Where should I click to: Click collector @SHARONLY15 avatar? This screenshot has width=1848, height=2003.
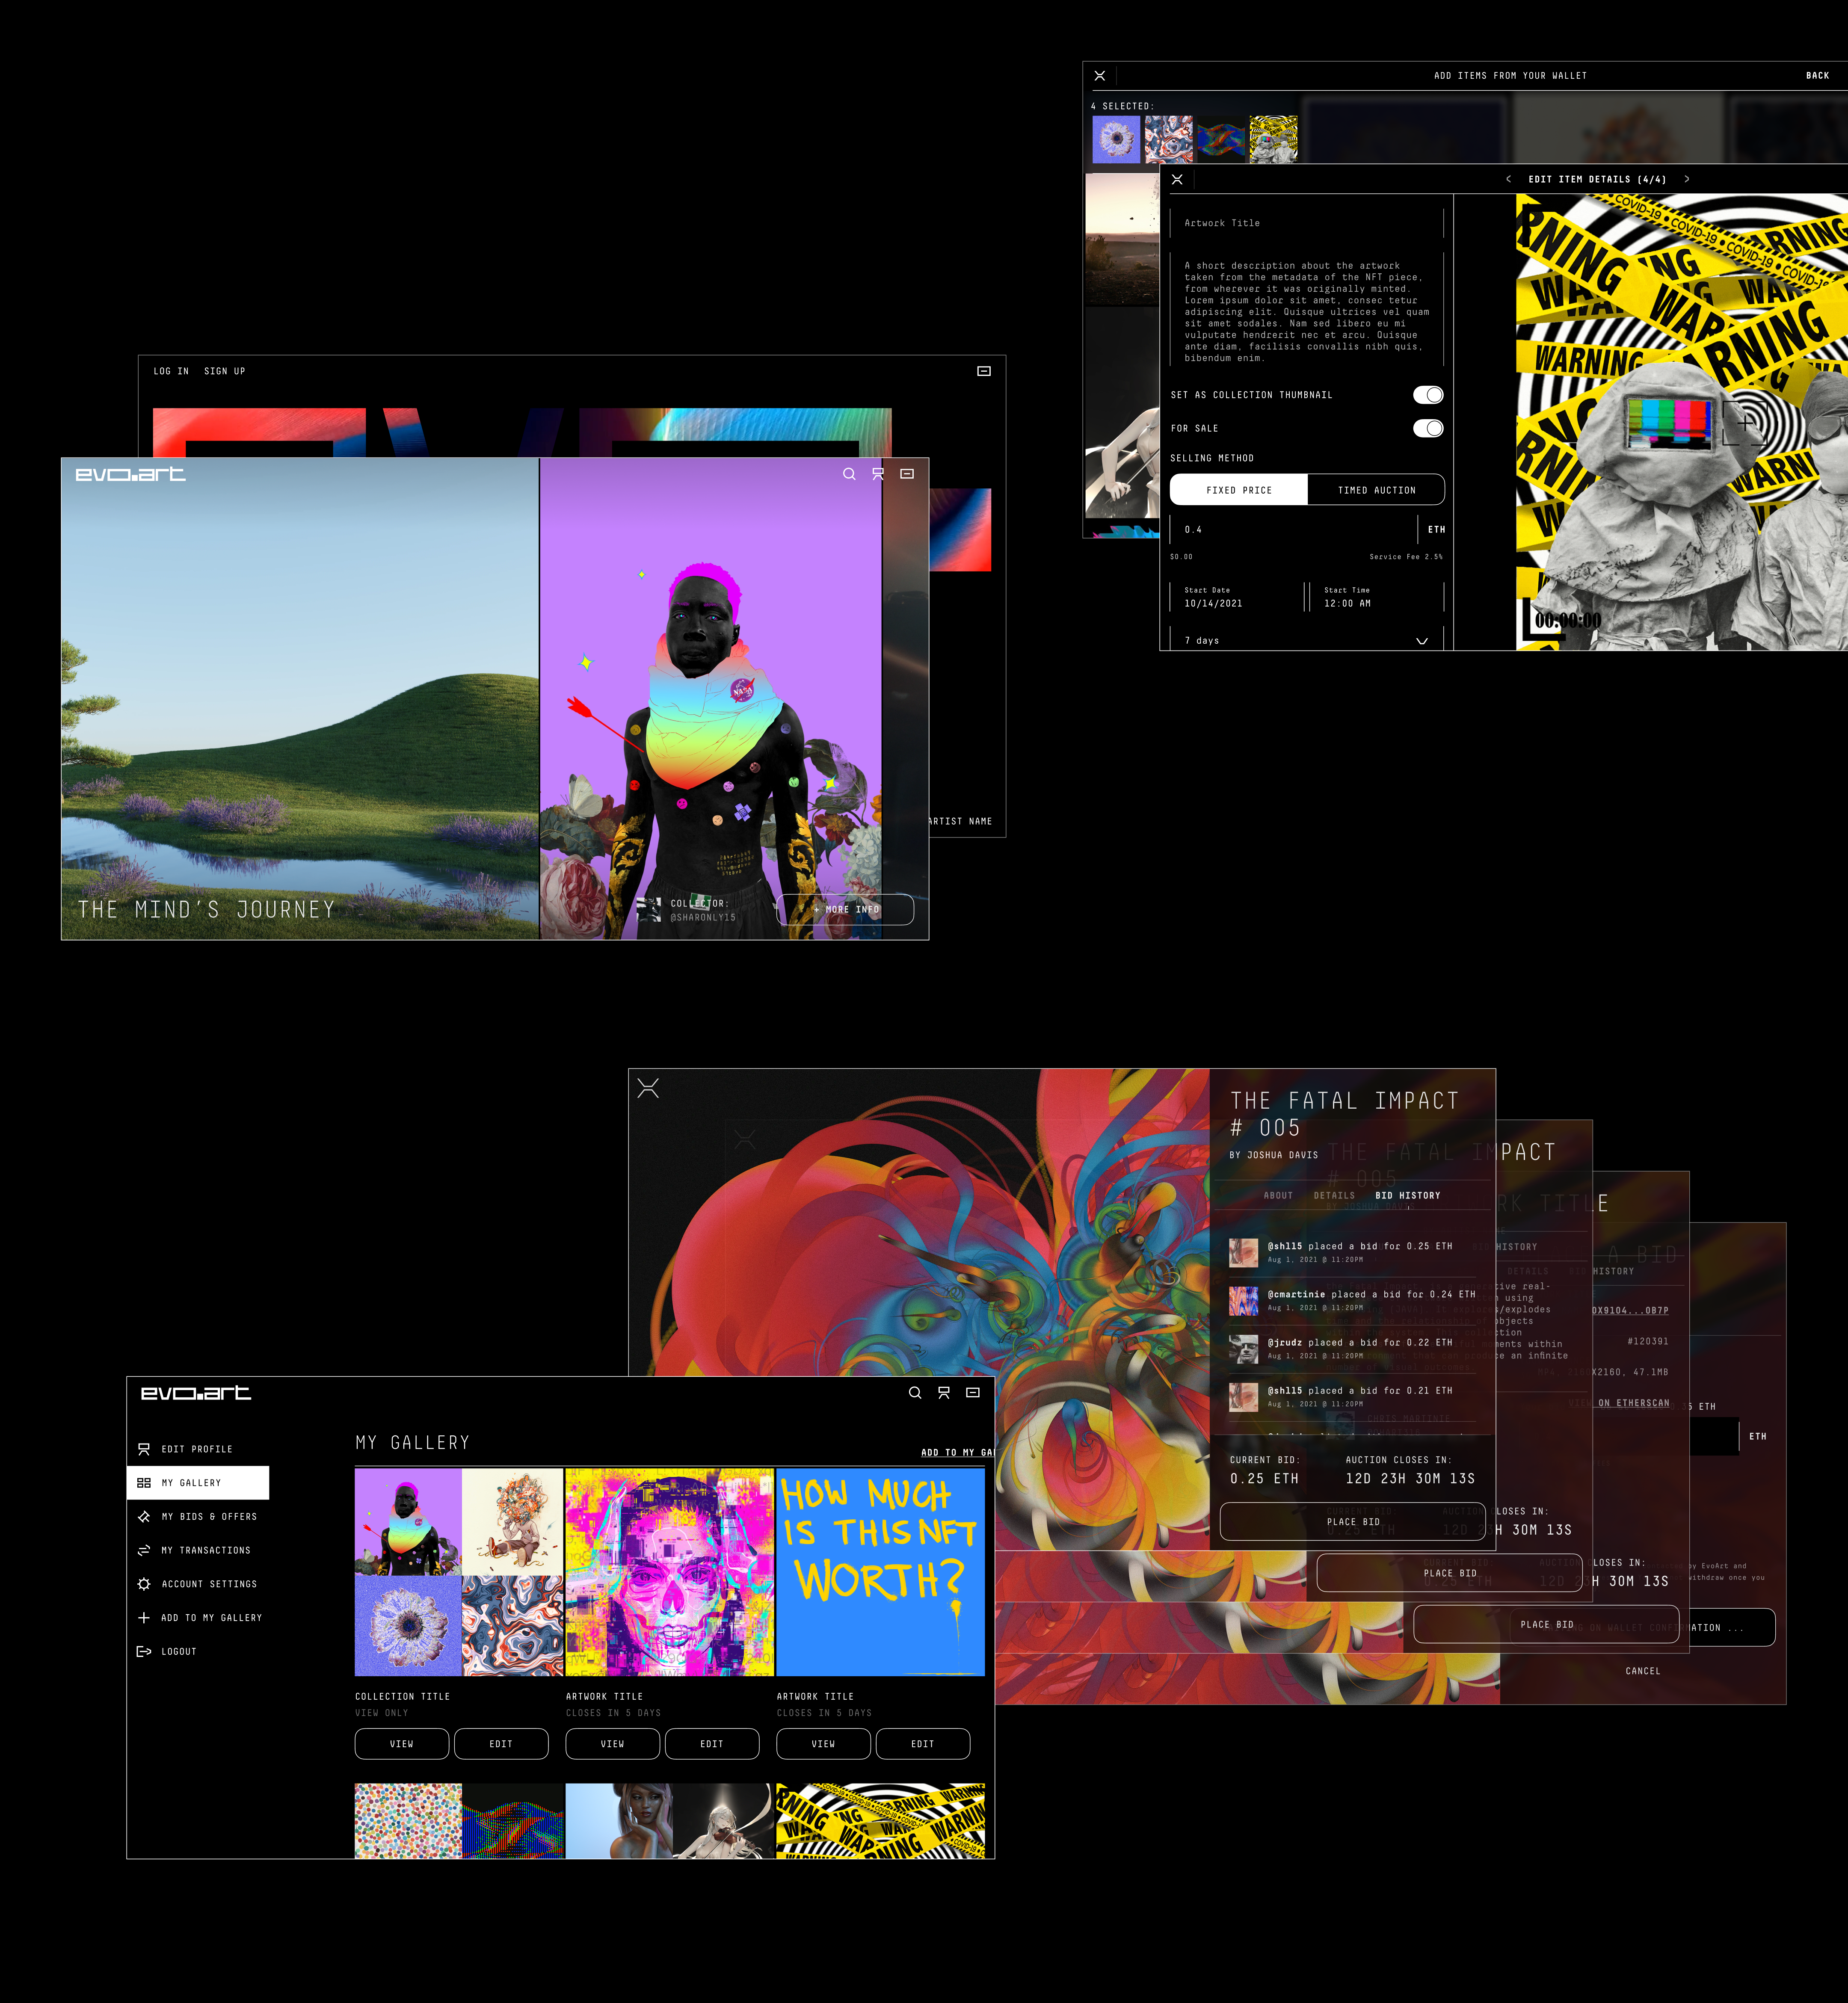(649, 909)
